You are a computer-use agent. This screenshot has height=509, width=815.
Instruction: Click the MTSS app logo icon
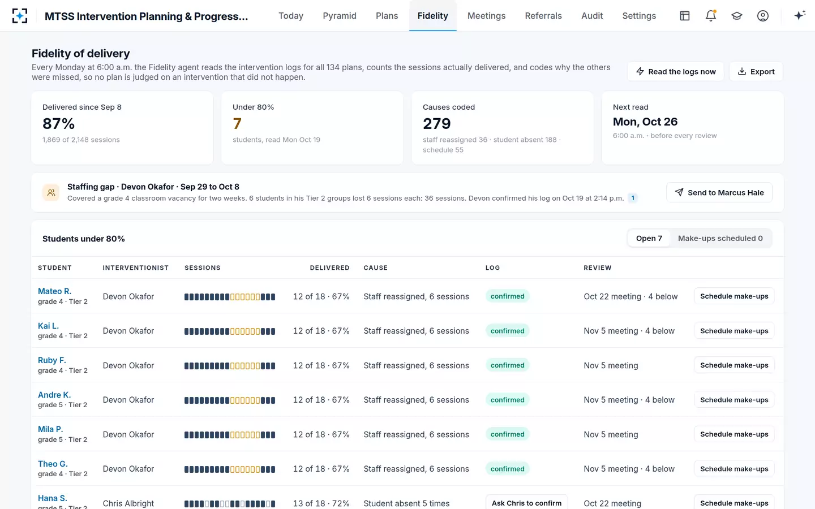click(x=20, y=16)
